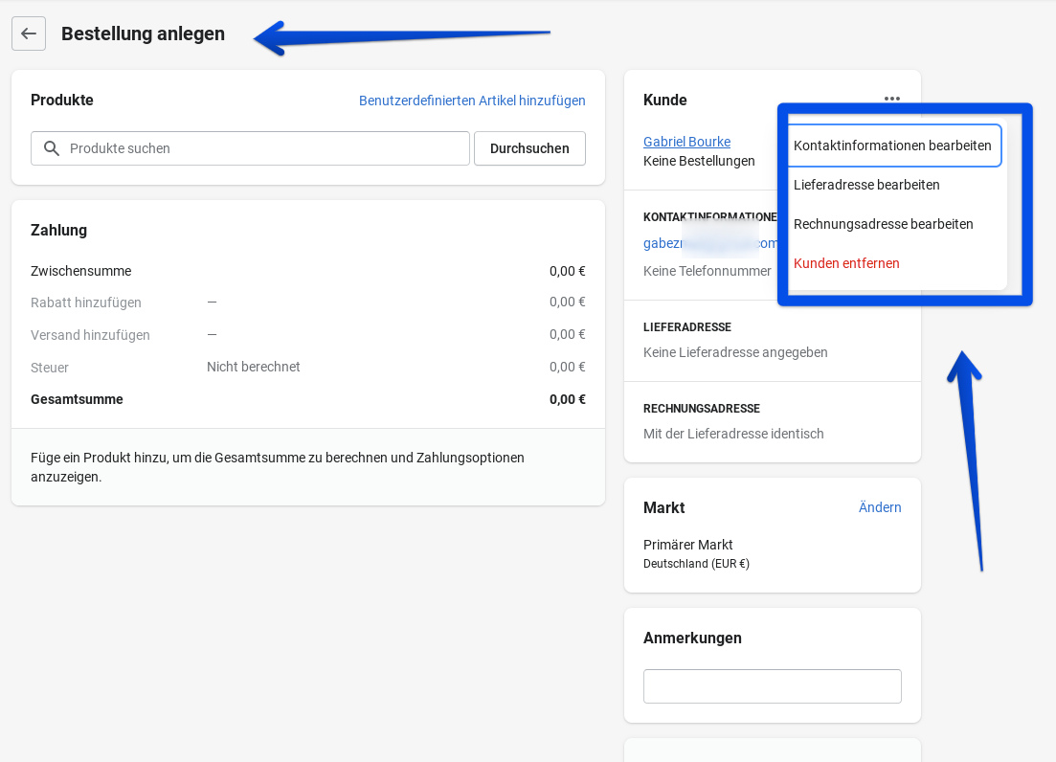
Task: Click the back arrow button
Action: coord(29,34)
